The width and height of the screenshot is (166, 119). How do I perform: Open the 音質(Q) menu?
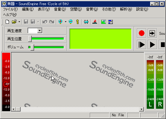[92, 9]
